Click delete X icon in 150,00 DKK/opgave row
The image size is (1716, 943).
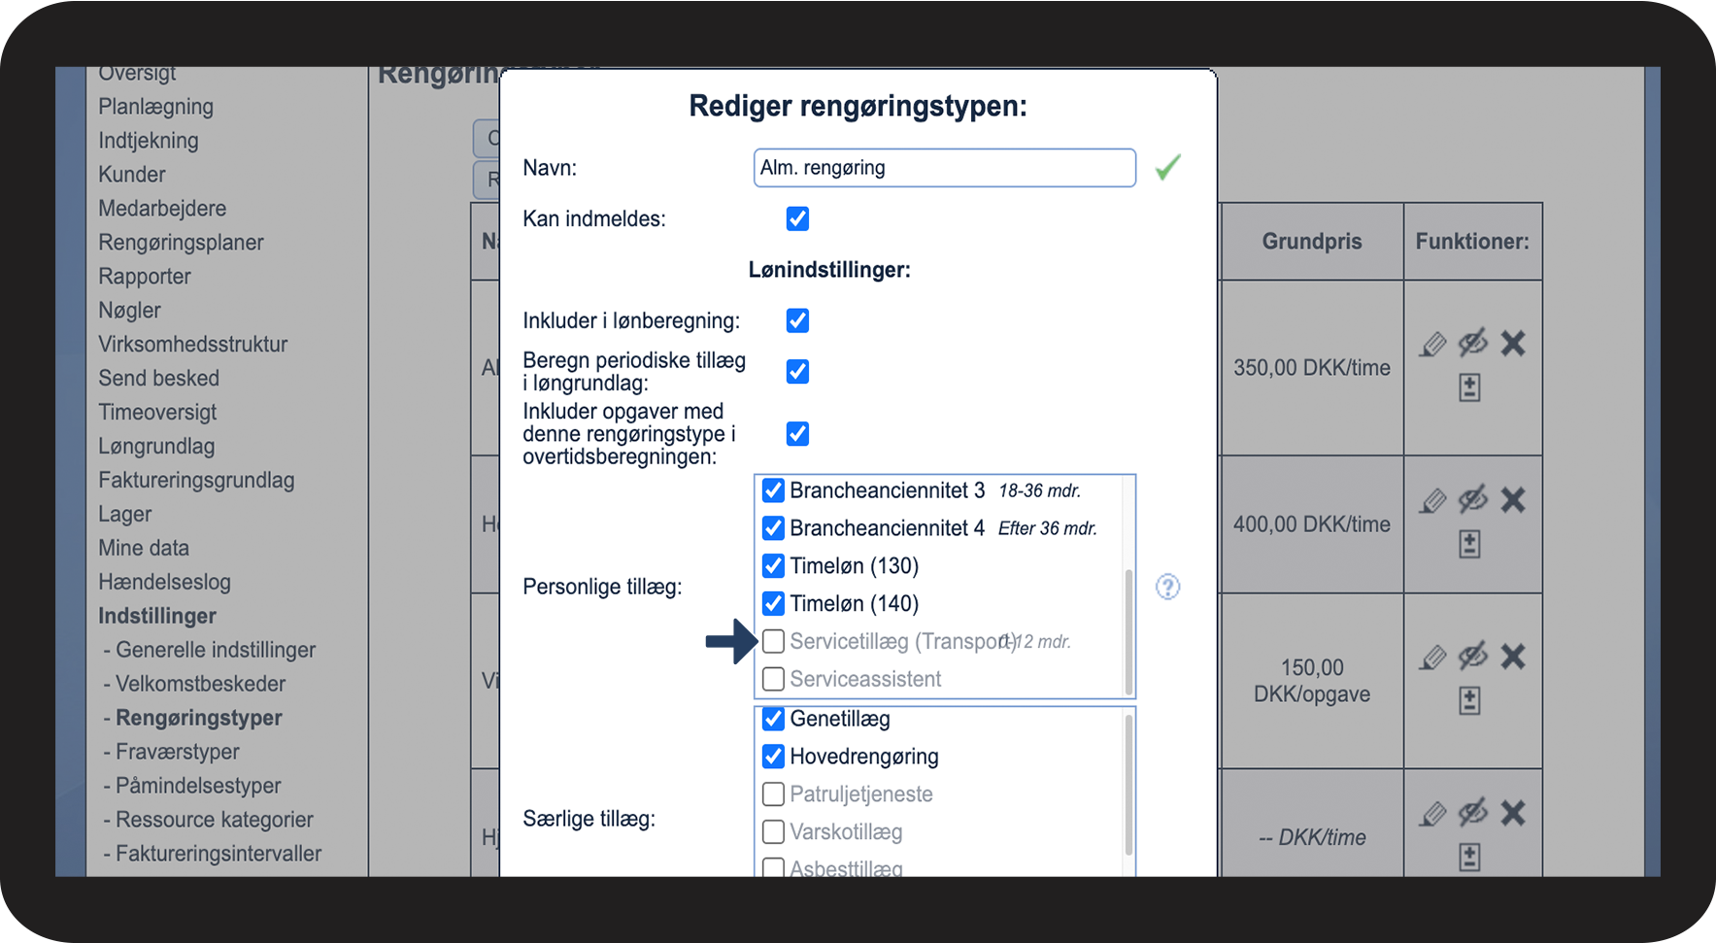(1513, 657)
